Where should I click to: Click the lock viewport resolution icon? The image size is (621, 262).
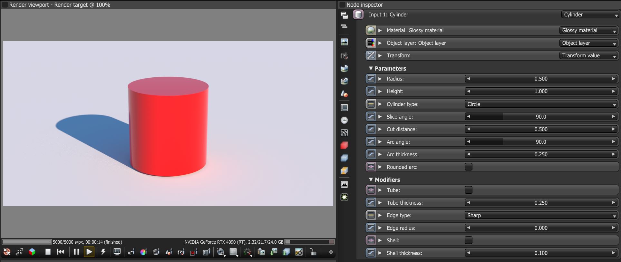coord(313,252)
